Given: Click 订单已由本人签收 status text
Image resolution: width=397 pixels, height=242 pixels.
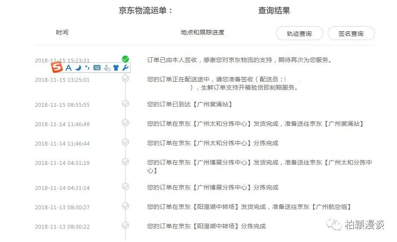Looking at the screenshot, I should tap(239, 60).
